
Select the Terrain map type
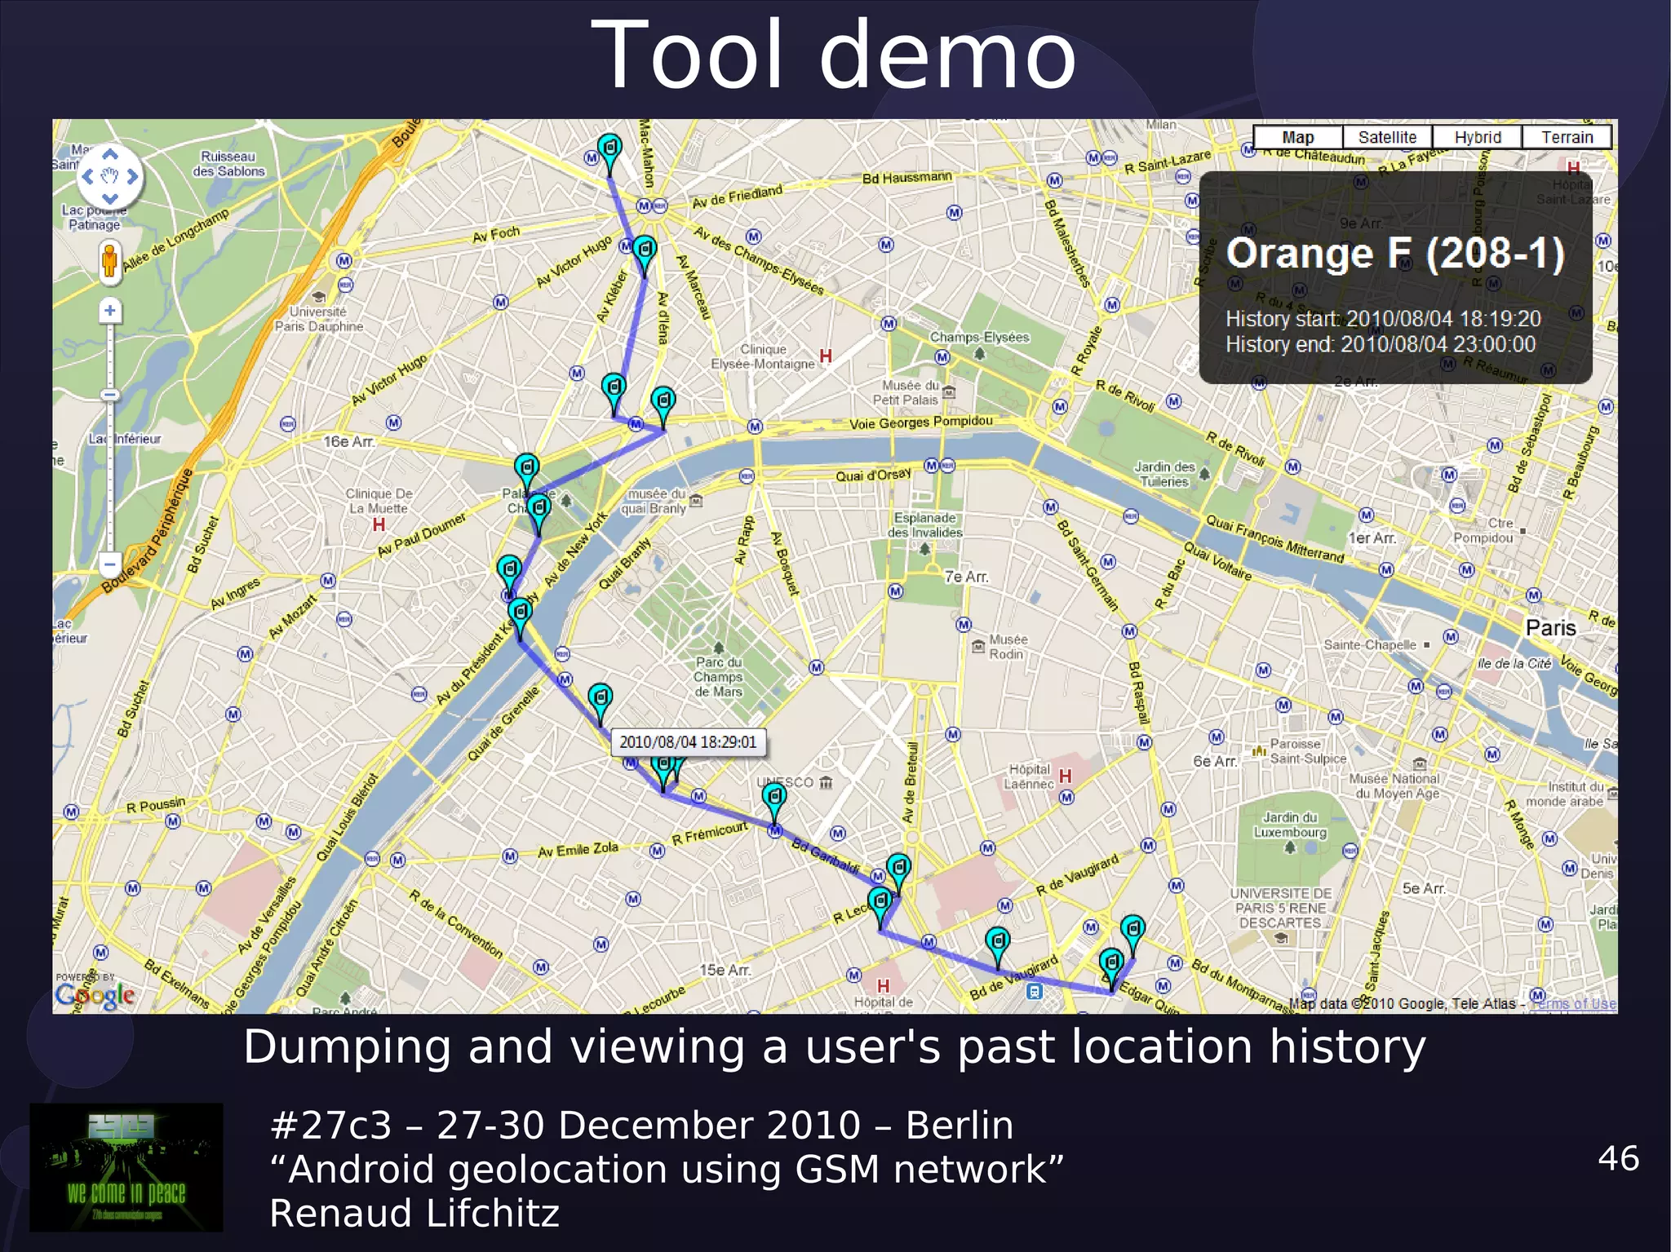1567,137
